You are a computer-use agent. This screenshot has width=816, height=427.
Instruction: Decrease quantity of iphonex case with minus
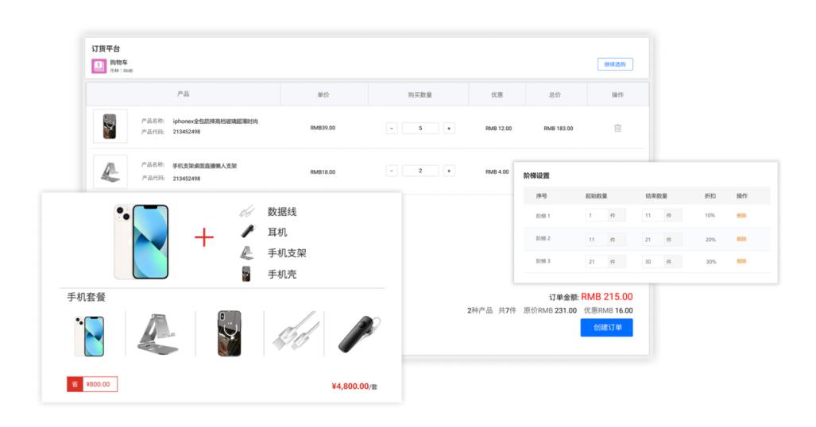[392, 128]
